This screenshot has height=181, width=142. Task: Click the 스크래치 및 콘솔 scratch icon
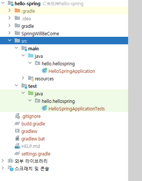click(11, 168)
